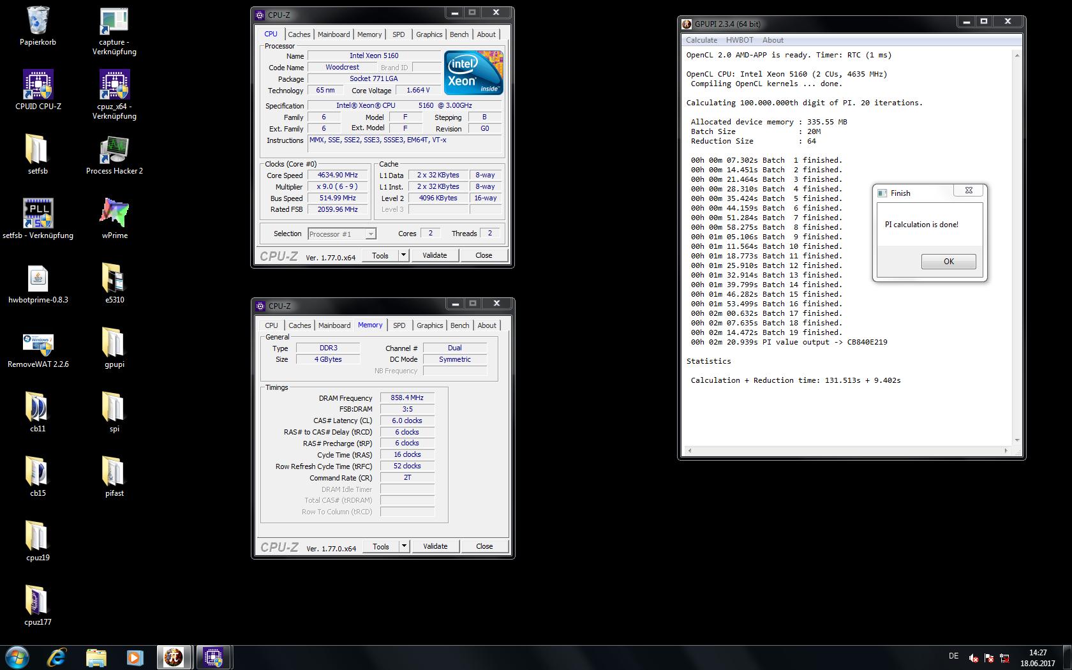Open Mainboard tab in upper CPU-Z
The height and width of the screenshot is (670, 1072).
coord(334,34)
